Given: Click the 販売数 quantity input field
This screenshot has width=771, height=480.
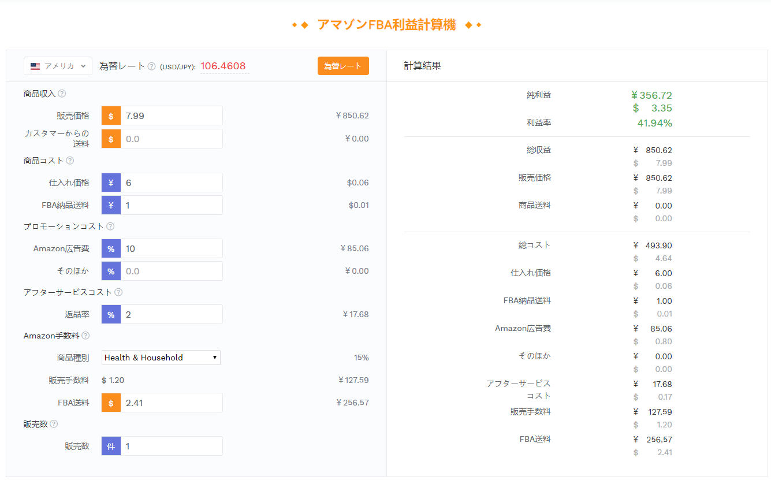Looking at the screenshot, I should click(x=172, y=446).
